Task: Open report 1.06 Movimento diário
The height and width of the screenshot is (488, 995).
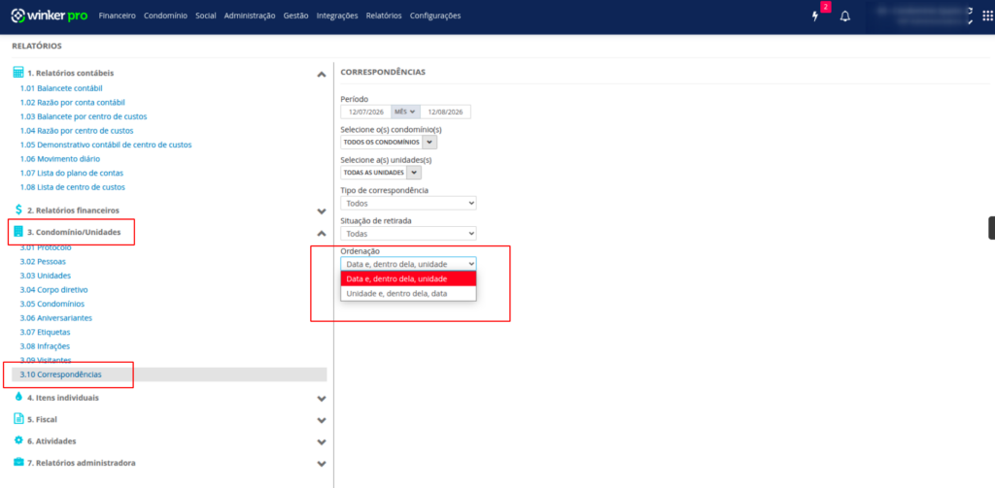Action: click(59, 159)
